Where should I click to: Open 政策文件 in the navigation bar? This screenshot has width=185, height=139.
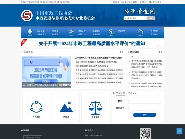click(x=82, y=34)
